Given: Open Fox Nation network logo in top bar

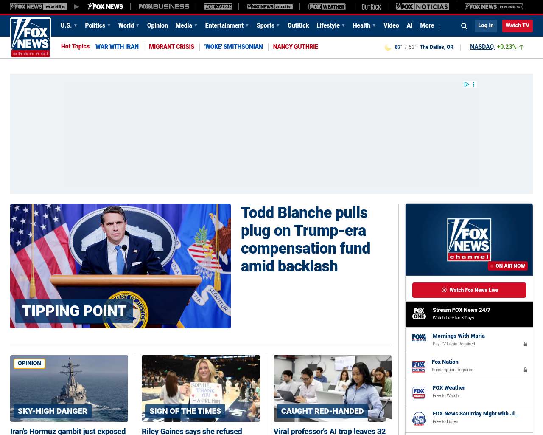Looking at the screenshot, I should [x=218, y=7].
